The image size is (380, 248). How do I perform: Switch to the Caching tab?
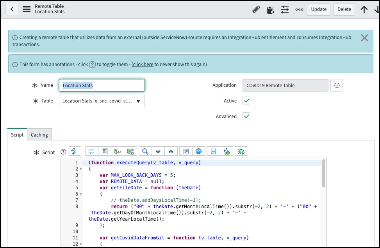point(39,135)
